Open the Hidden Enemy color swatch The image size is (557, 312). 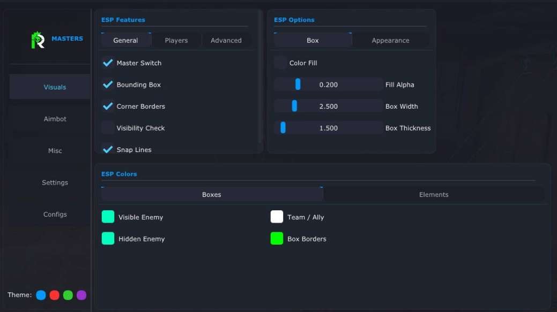[108, 239]
